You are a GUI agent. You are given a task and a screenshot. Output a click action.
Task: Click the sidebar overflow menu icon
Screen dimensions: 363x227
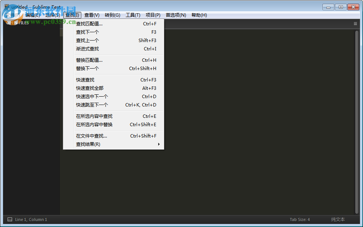[x=355, y=23]
